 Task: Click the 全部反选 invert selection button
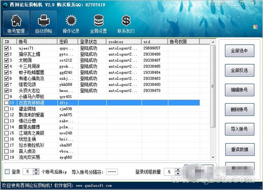pyautogui.click(x=239, y=70)
